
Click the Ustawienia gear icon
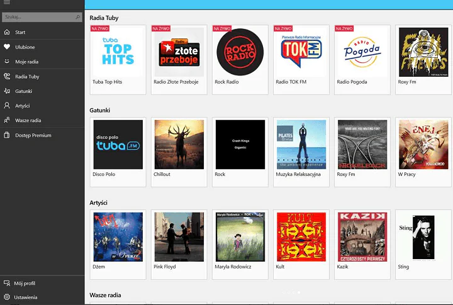point(7,297)
